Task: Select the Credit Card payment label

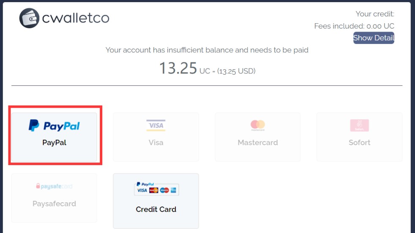Action: click(x=156, y=209)
